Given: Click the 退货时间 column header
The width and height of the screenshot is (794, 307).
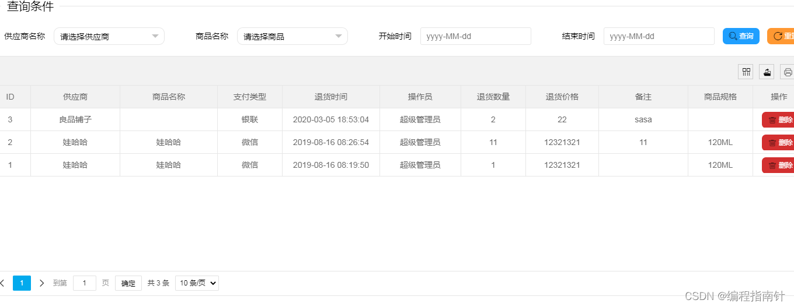Looking at the screenshot, I should (330, 97).
